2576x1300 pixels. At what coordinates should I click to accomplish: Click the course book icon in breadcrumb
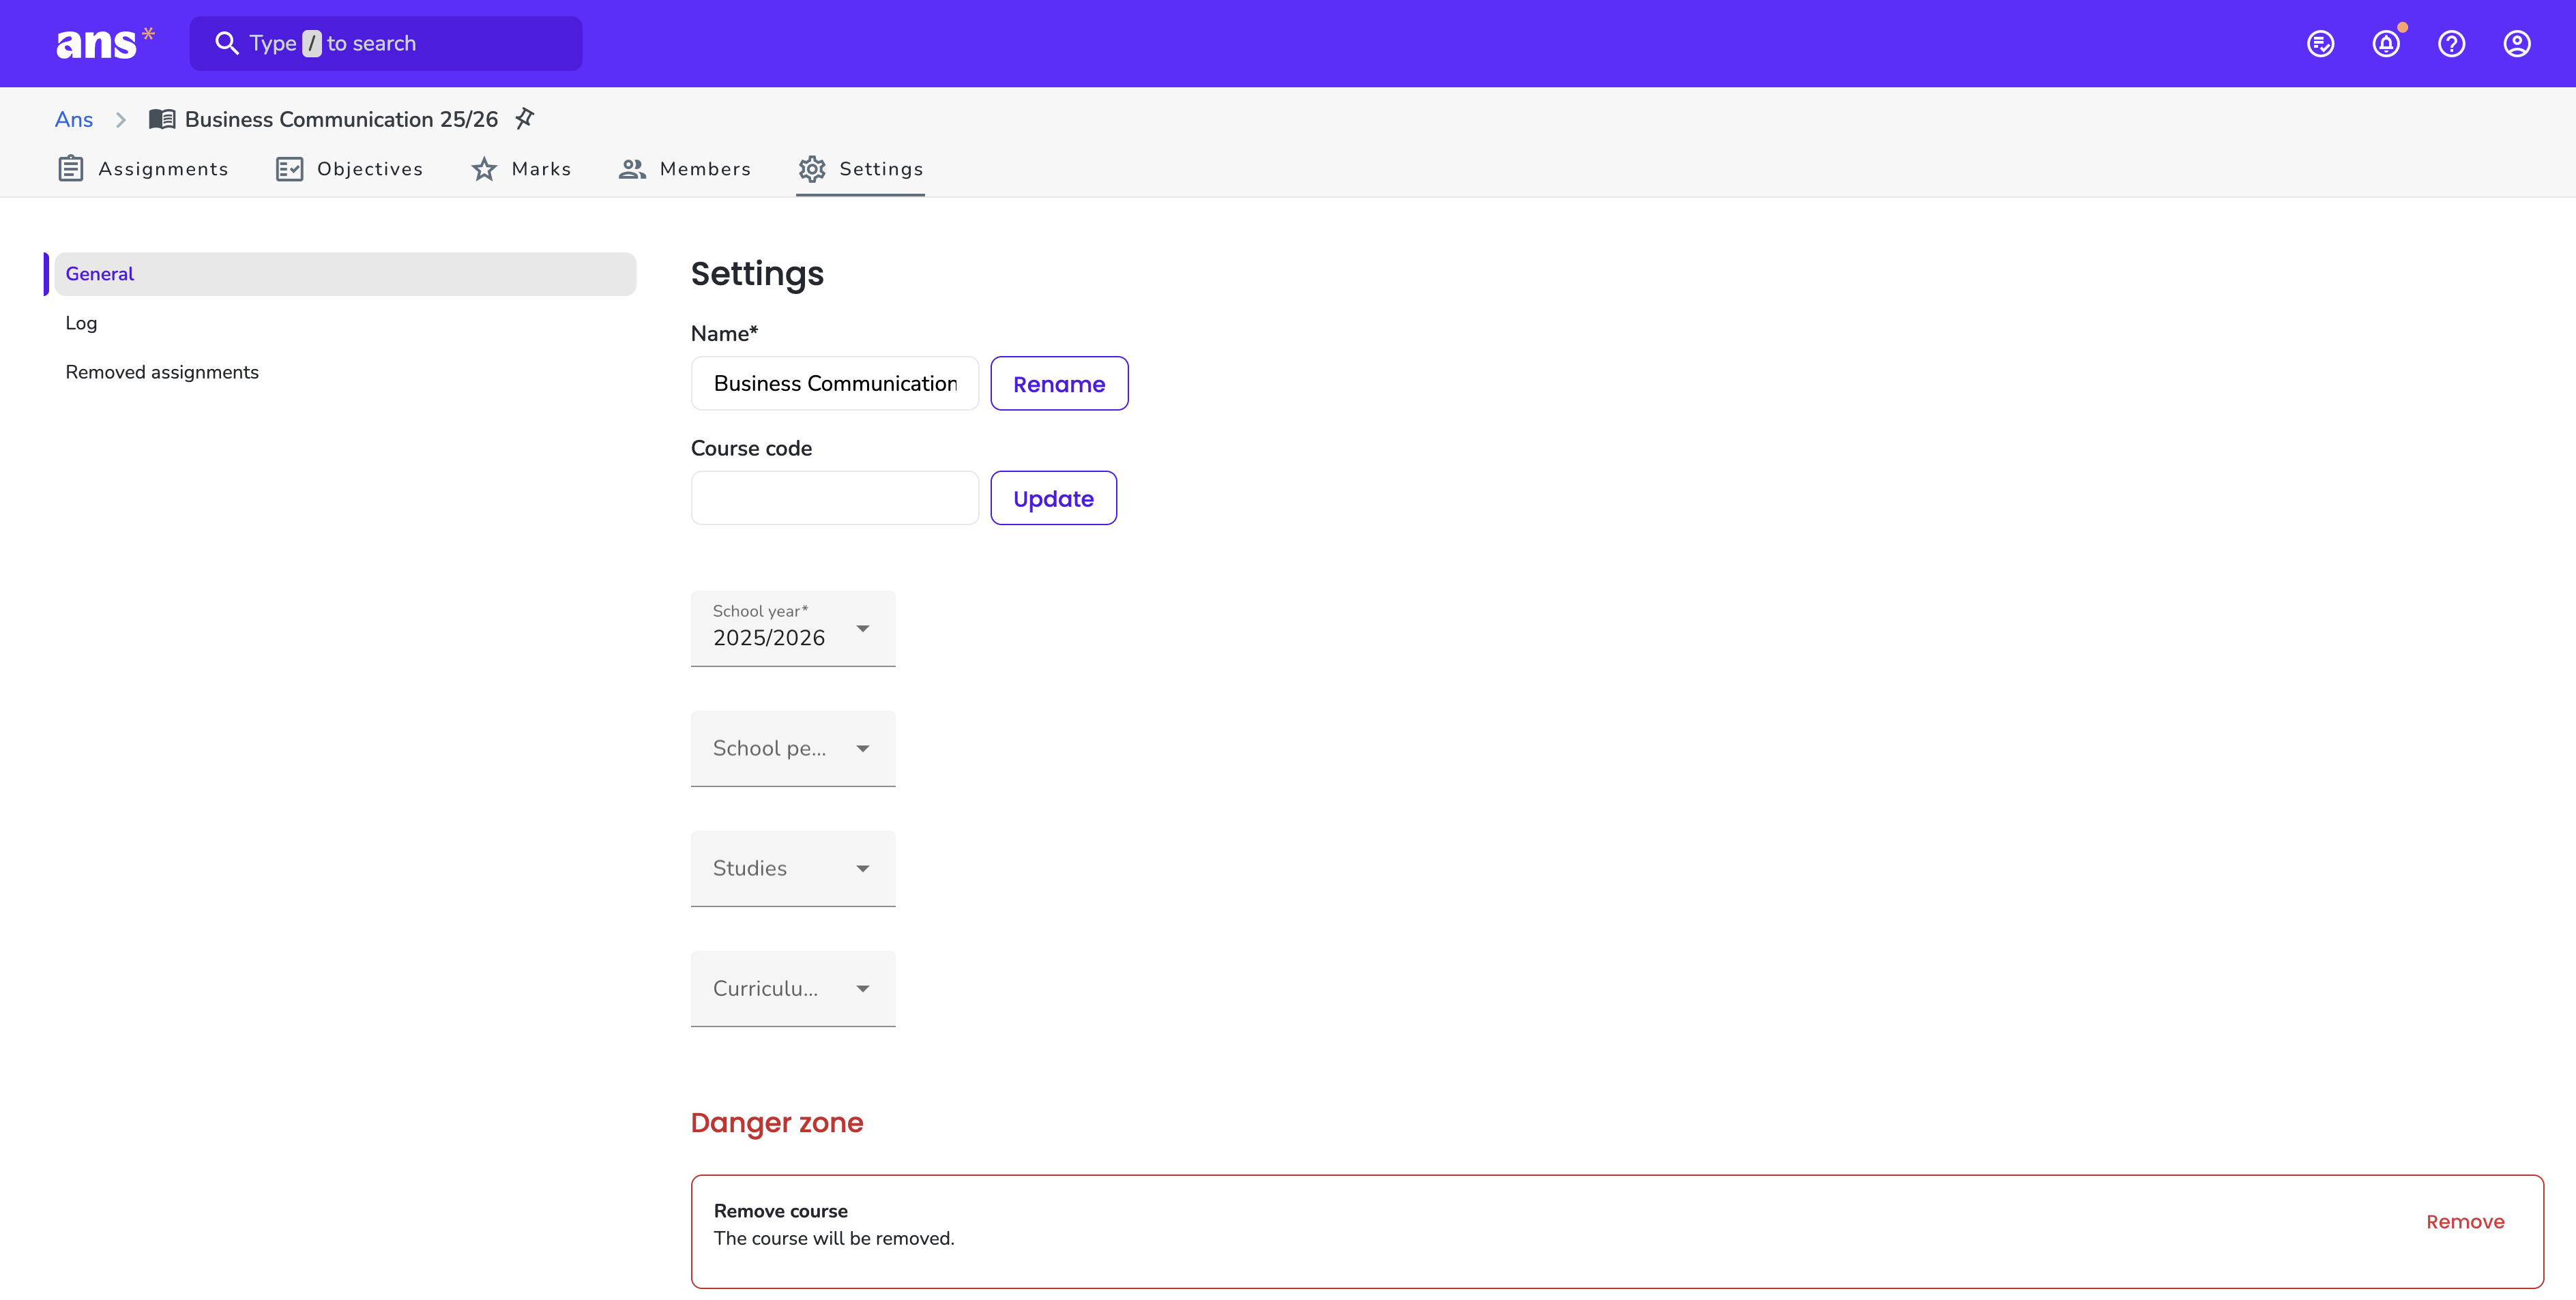pyautogui.click(x=162, y=119)
